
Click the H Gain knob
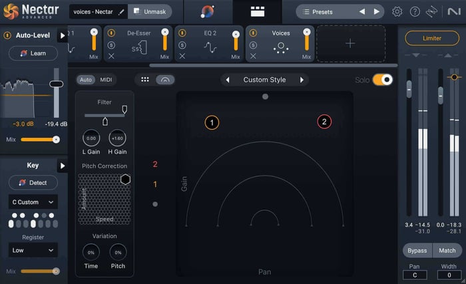pos(117,138)
